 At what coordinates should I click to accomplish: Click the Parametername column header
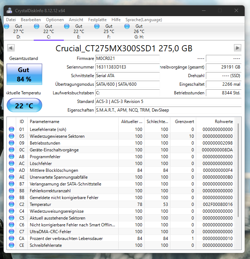tap(73, 122)
